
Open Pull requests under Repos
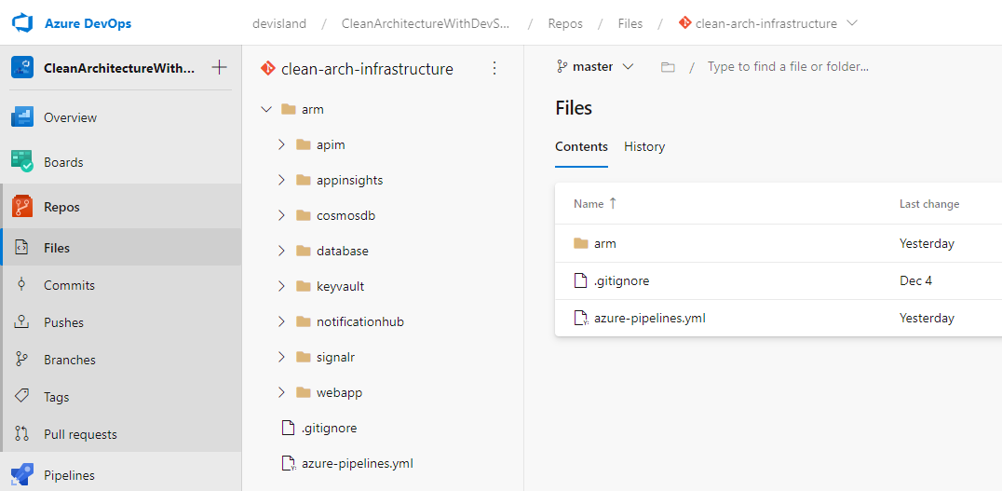pyautogui.click(x=121, y=434)
